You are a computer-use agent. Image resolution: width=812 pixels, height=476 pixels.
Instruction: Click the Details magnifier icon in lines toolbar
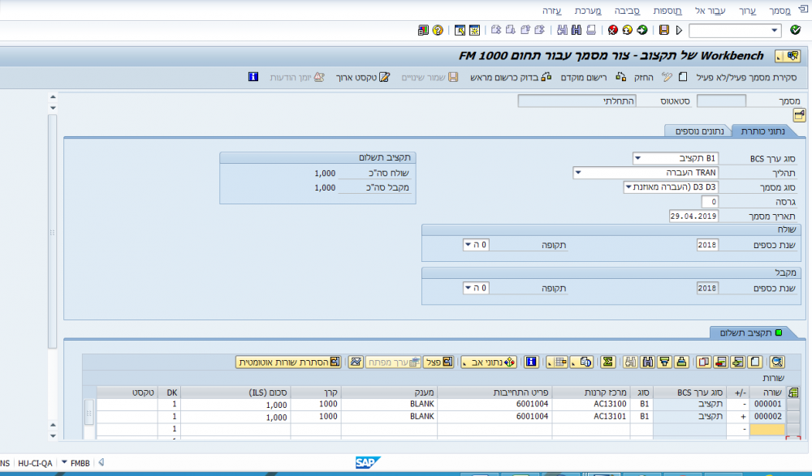777,362
